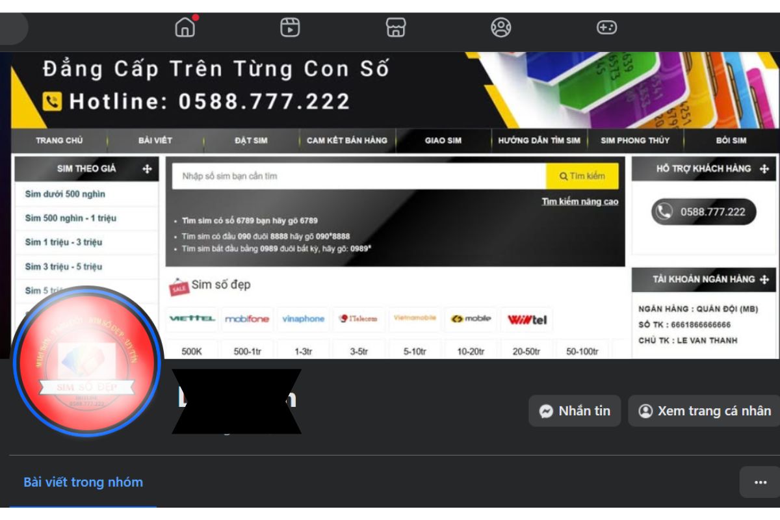Select the Viettel carrier logo
Viewport: 780px width, 520px height.
pyautogui.click(x=191, y=319)
